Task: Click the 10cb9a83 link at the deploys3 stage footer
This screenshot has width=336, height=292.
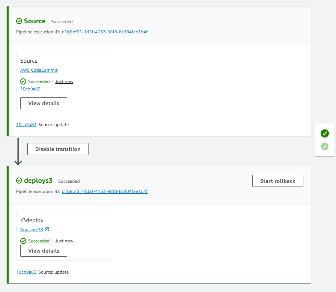Action: pos(26,272)
